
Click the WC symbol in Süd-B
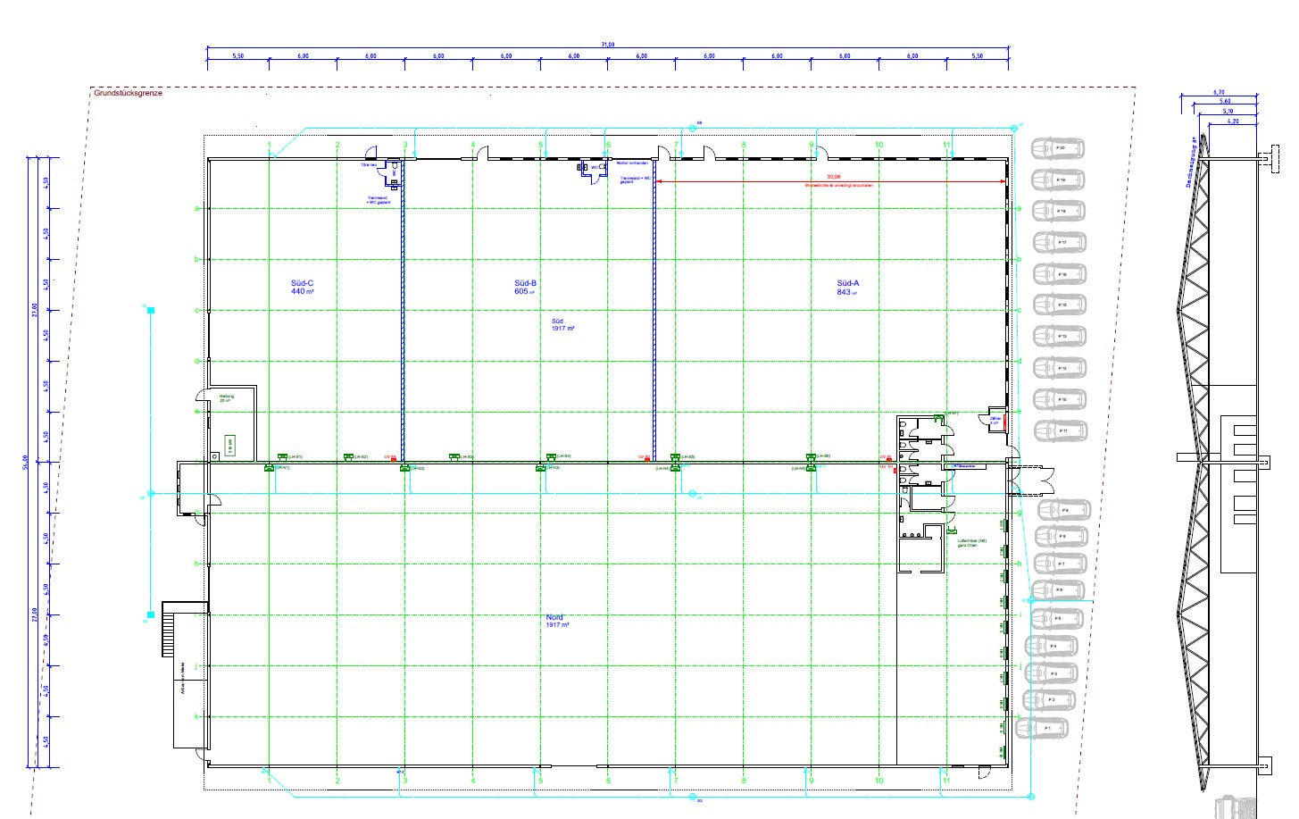[x=593, y=169]
